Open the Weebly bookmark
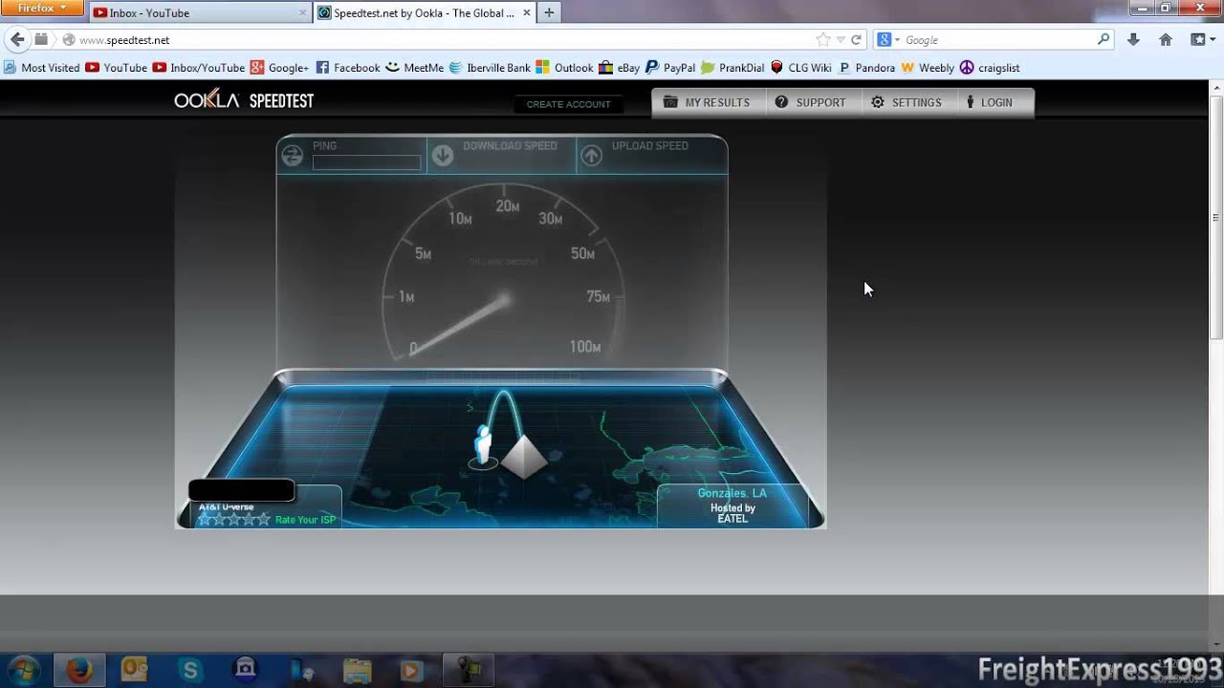 click(x=929, y=68)
